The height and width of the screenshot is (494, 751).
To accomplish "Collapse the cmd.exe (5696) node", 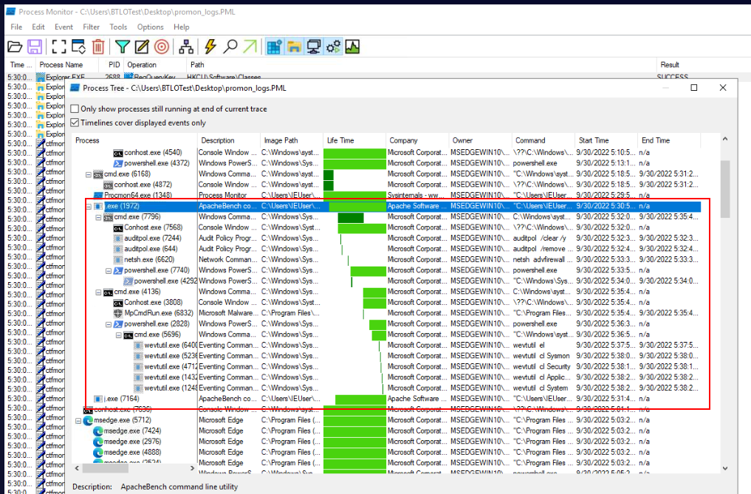I will point(119,335).
